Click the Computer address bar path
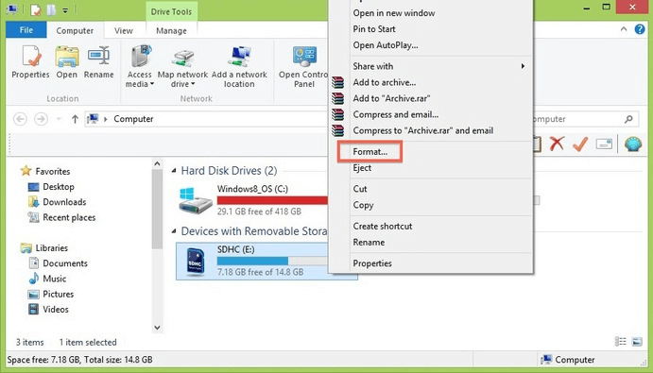Viewport: 653px width, 373px height. [x=133, y=119]
